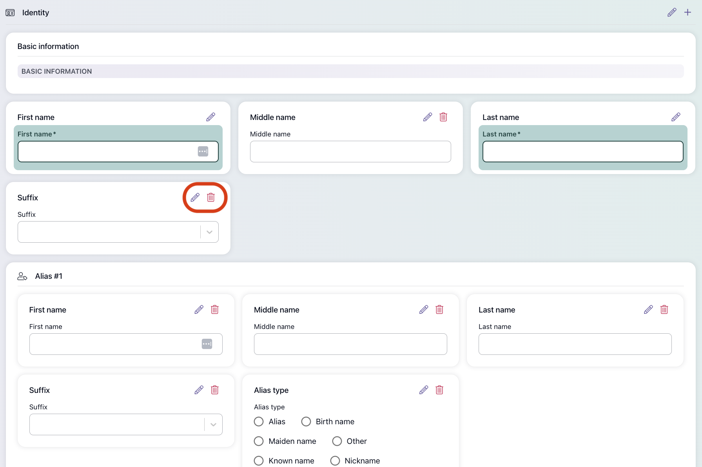Edit the Basic information First name card

pyautogui.click(x=211, y=117)
